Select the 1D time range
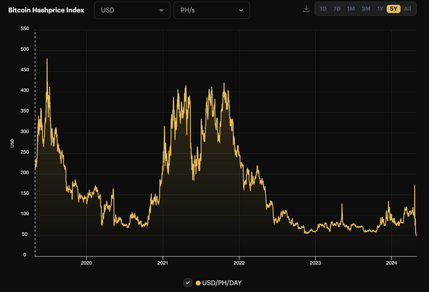This screenshot has height=292, width=429. pyautogui.click(x=323, y=9)
